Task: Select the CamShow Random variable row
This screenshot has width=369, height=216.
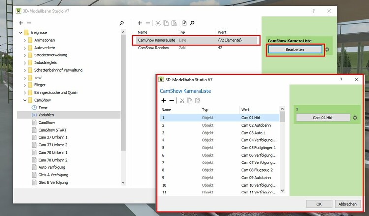Action: point(196,48)
